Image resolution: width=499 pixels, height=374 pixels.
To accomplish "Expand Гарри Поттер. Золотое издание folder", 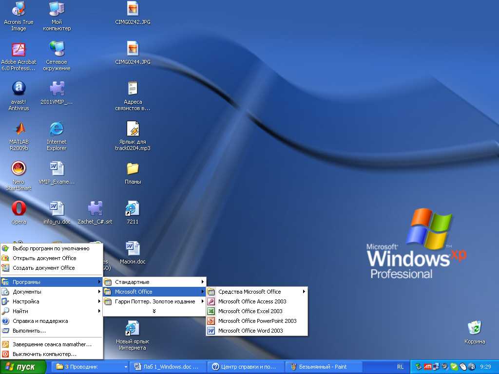I will point(154,301).
